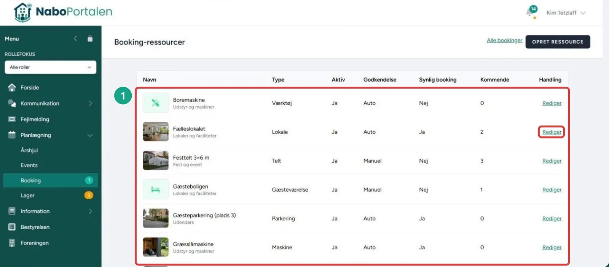Open the Fælleslokalet photo thumbnail

[156, 132]
